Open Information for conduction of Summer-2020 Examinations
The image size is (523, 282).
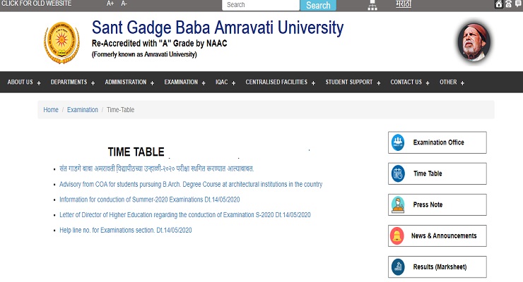[x=149, y=200]
